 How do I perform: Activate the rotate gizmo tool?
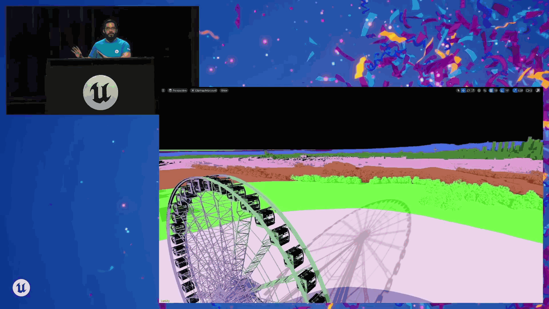468,90
